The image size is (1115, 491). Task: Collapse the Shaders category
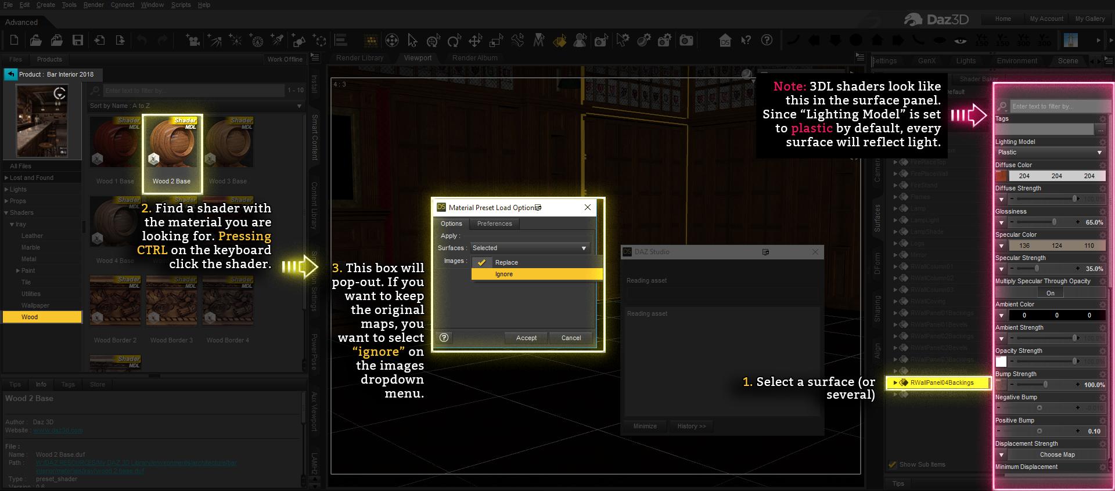pos(6,212)
